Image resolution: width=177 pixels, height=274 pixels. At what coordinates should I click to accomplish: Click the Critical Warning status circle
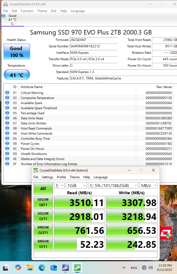(7, 93)
